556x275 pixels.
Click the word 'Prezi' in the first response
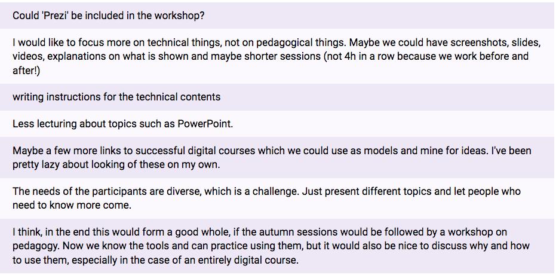tap(53, 16)
